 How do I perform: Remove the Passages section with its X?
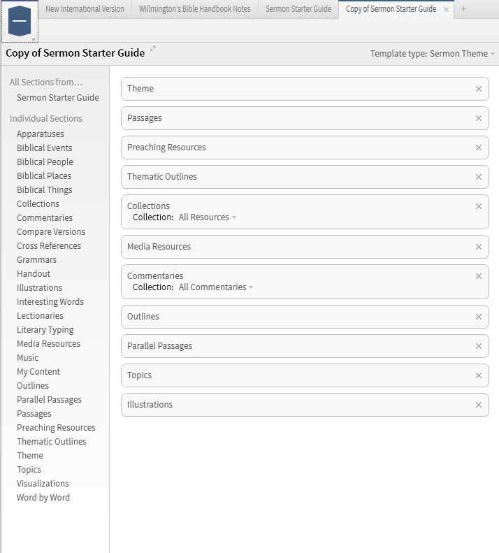click(x=479, y=118)
